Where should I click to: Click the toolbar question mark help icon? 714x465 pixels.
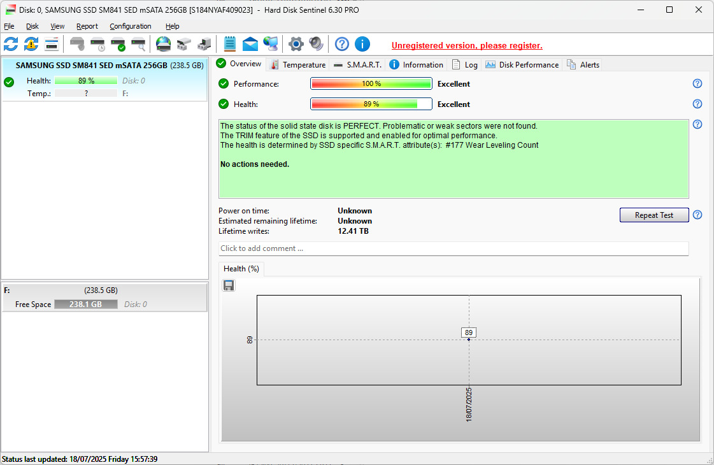click(x=342, y=44)
